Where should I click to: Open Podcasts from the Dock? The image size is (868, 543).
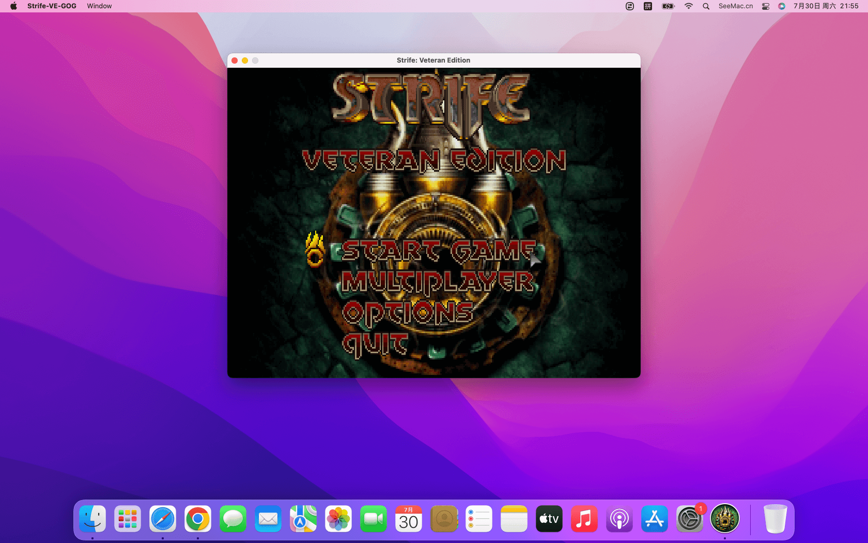point(619,519)
